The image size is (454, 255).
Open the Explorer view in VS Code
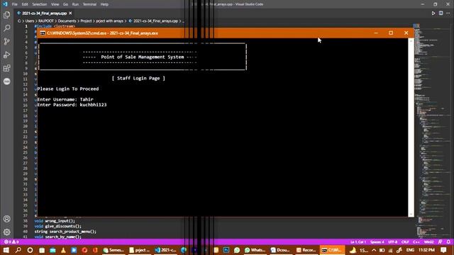point(6,15)
